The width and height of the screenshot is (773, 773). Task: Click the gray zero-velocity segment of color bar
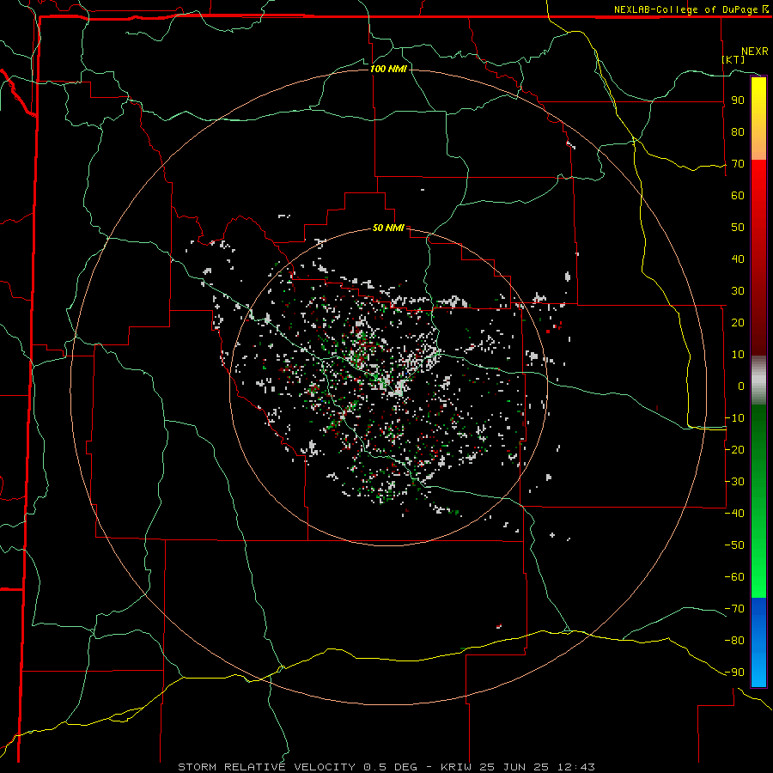[758, 380]
